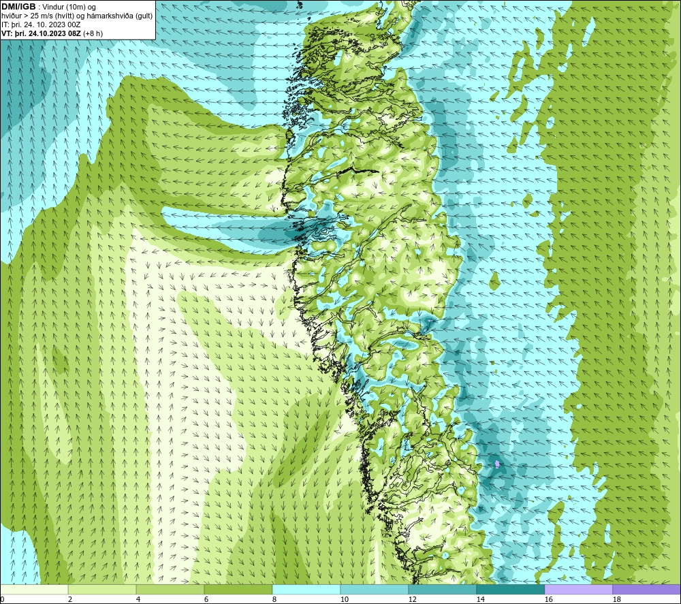Click the legend label "6"

(206, 599)
